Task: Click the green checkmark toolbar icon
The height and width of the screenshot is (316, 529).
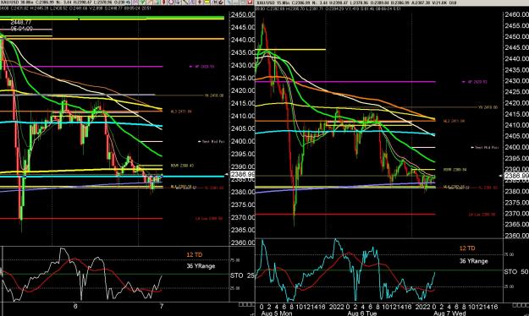Action: point(142,2)
